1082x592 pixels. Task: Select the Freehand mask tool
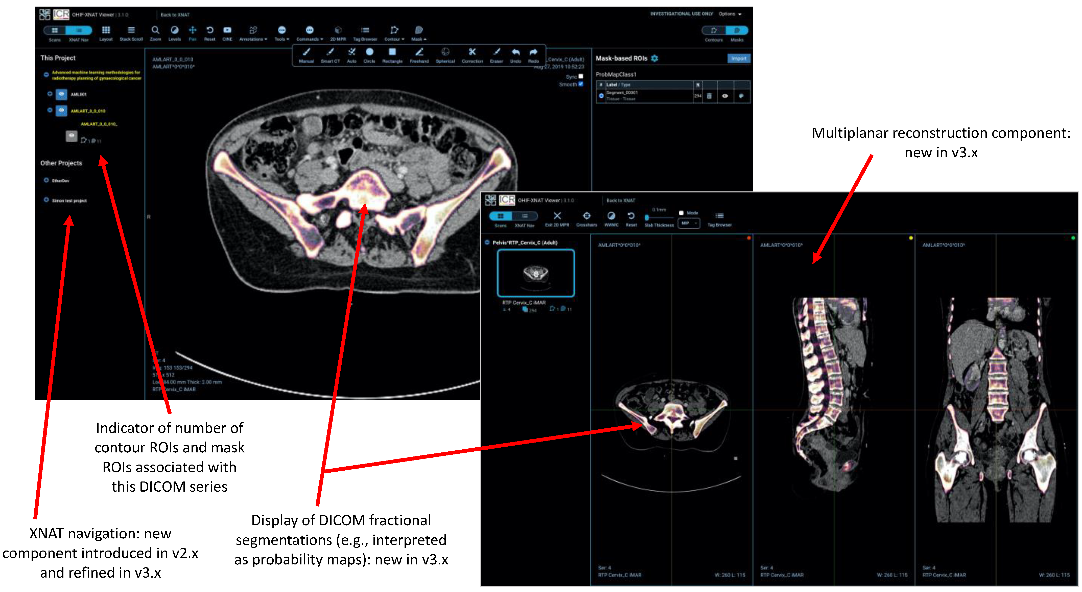pyautogui.click(x=419, y=55)
